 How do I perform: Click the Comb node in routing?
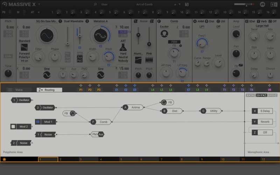[100, 122]
